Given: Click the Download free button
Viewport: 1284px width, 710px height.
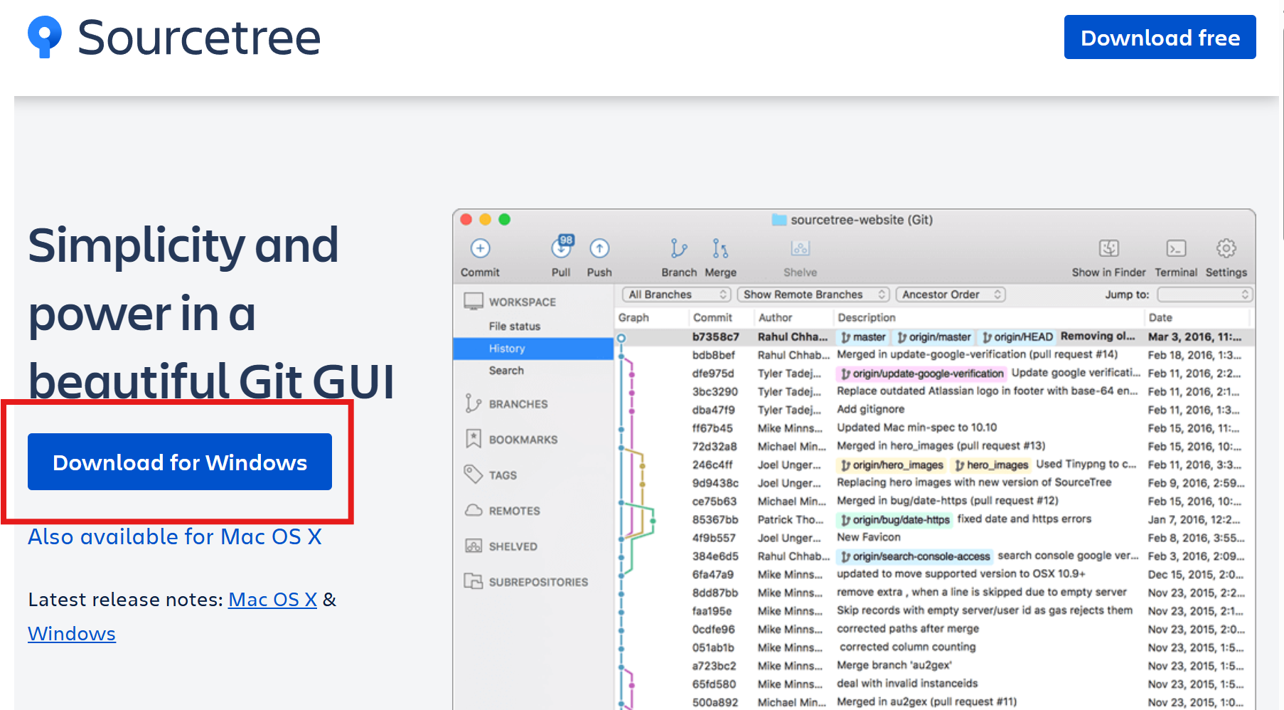Looking at the screenshot, I should (x=1160, y=37).
